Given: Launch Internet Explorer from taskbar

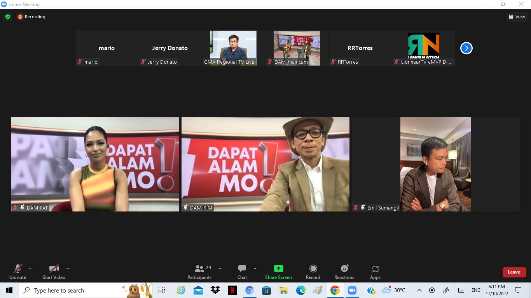Looking at the screenshot, I should [181, 290].
